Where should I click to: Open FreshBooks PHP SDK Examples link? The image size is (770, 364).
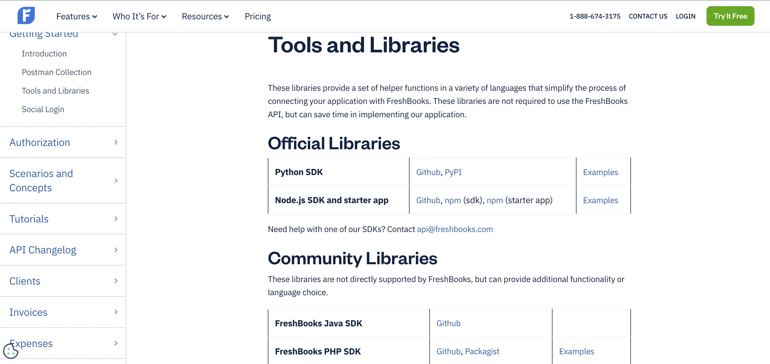pyautogui.click(x=576, y=351)
